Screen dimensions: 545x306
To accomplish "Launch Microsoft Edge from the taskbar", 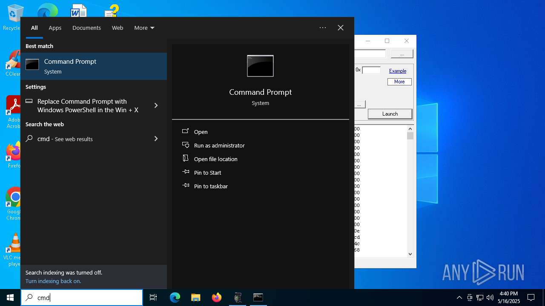I will (x=175, y=297).
